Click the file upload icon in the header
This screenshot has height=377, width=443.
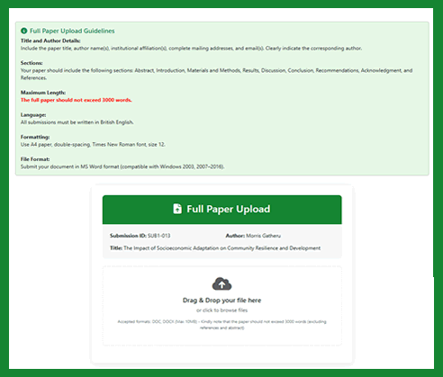177,209
